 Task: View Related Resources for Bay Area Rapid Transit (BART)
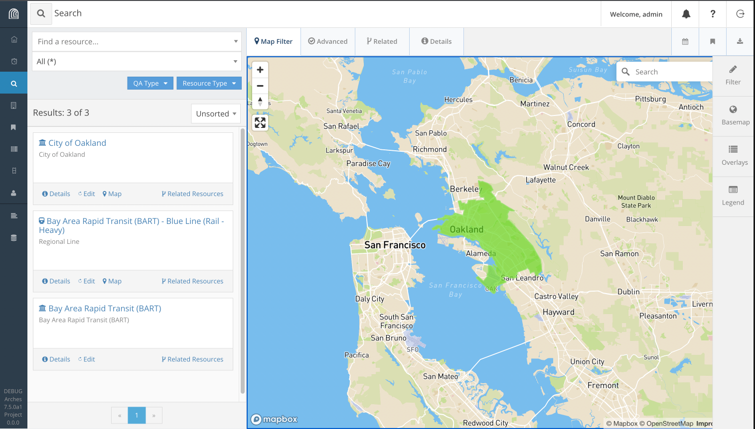(192, 359)
